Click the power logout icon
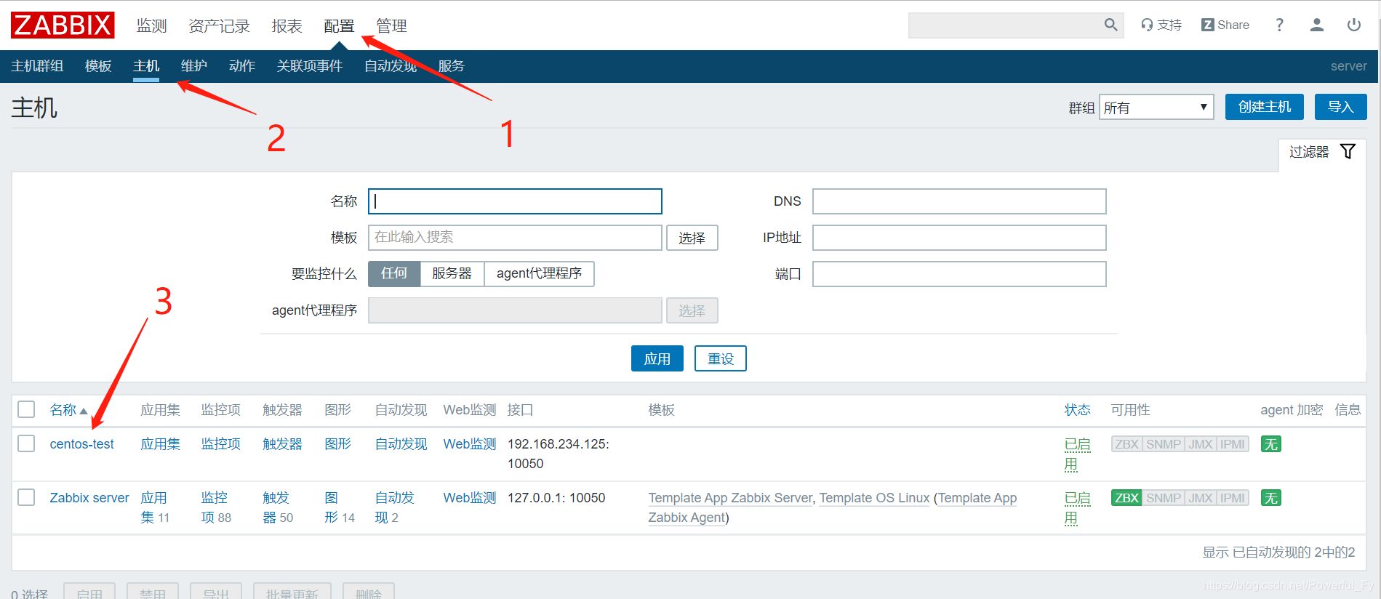The width and height of the screenshot is (1381, 599). pyautogui.click(x=1353, y=25)
